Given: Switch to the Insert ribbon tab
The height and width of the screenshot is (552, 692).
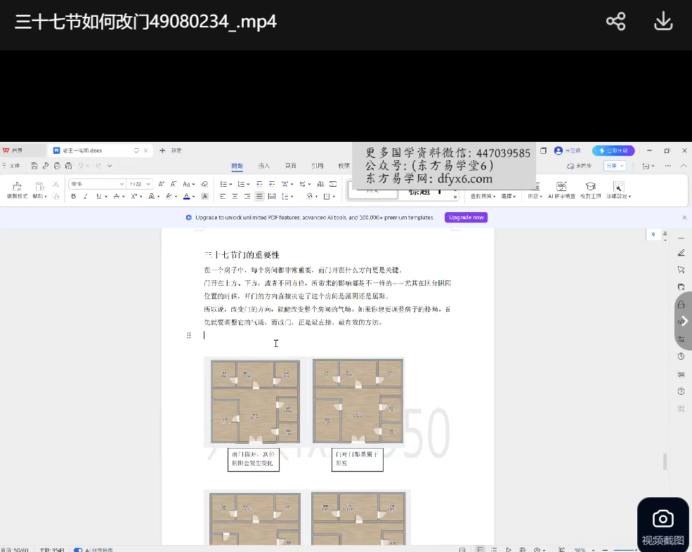Looking at the screenshot, I should point(263,166).
